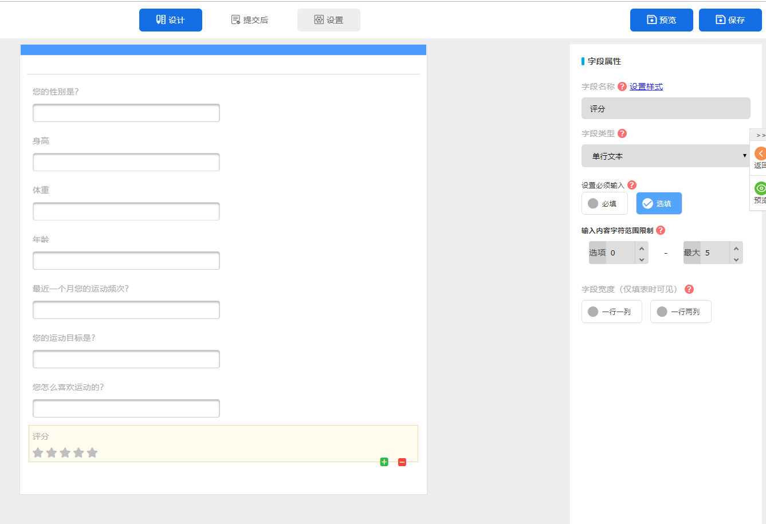
Task: Open the 设置样式 link
Action: tap(646, 86)
